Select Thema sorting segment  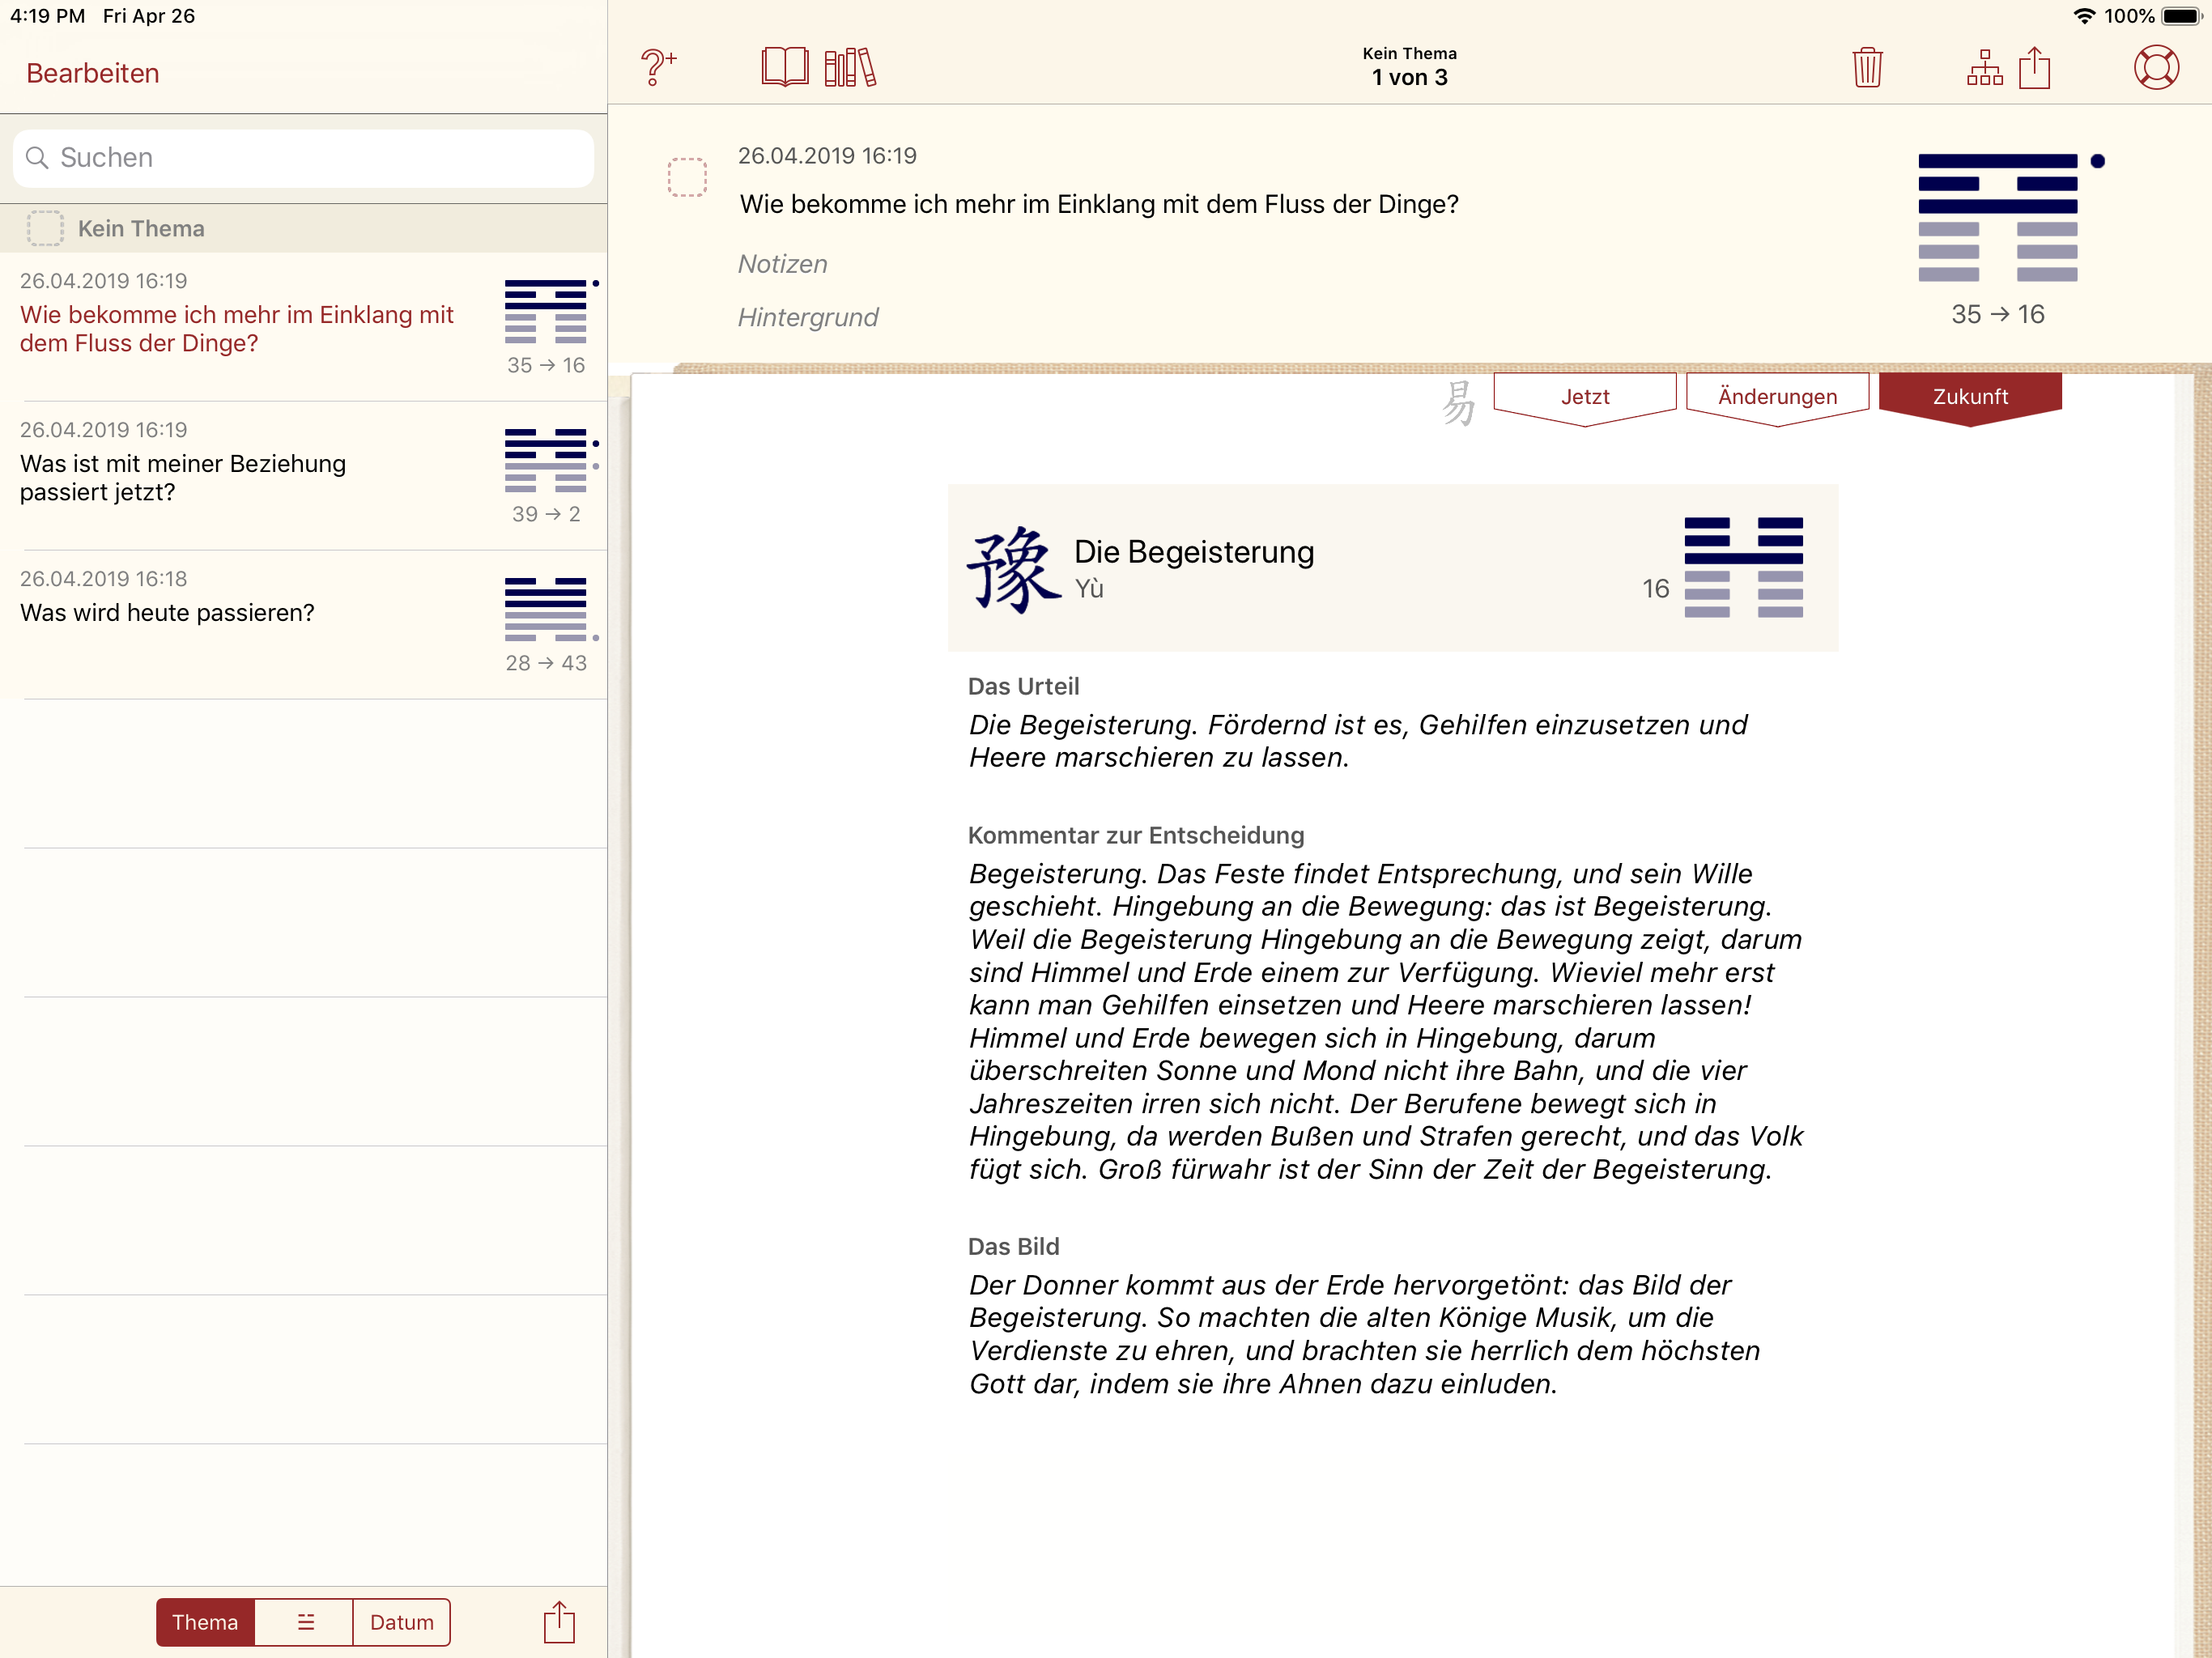coord(205,1622)
